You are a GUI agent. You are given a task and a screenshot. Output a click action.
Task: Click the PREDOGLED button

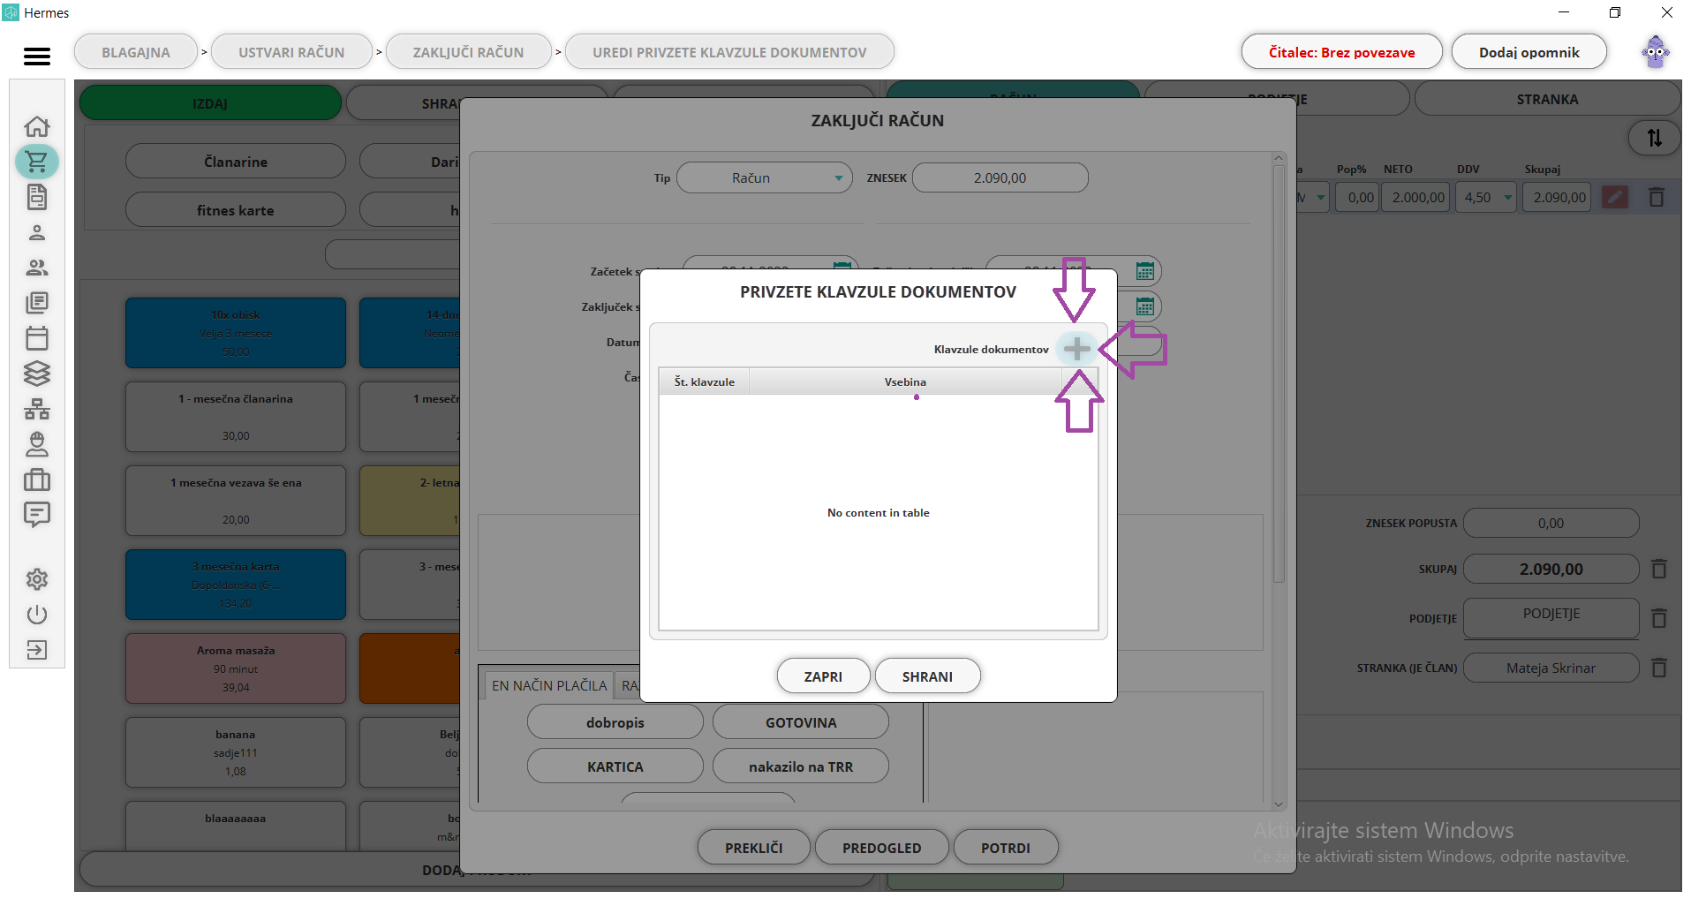point(881,848)
